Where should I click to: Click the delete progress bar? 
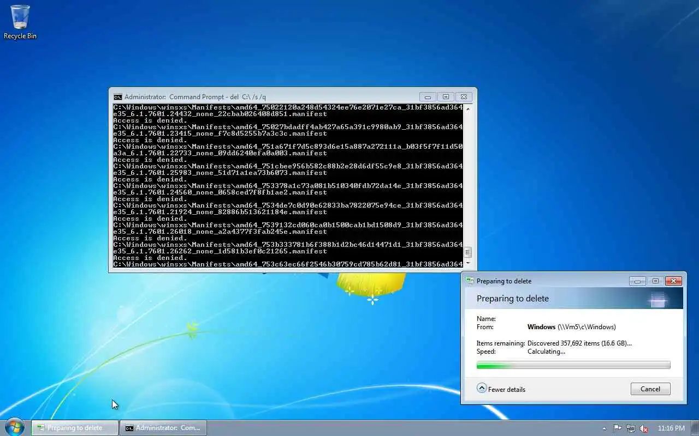[x=573, y=365]
